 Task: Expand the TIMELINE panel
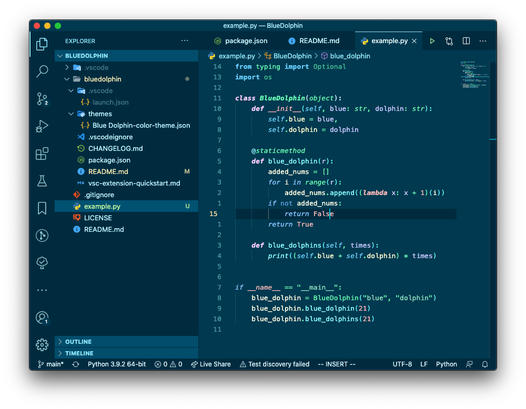(126, 353)
